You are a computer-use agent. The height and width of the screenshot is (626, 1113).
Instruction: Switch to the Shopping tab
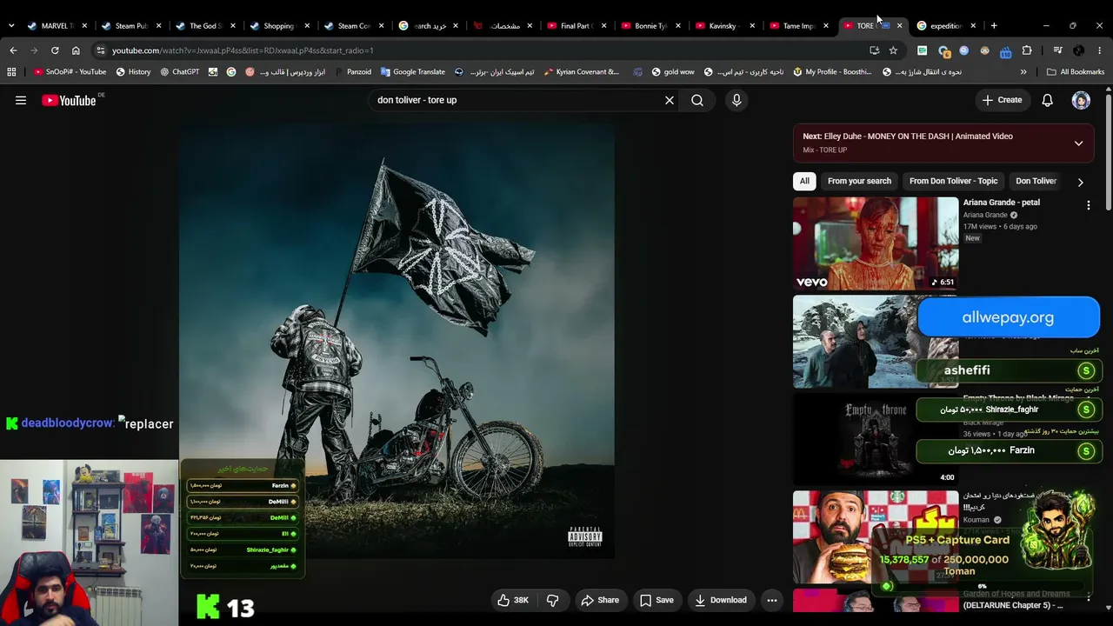(278, 25)
